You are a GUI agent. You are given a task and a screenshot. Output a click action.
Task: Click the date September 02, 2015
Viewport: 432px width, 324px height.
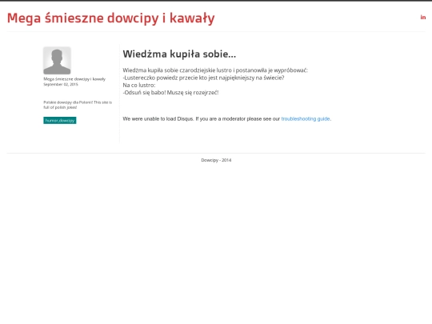pos(61,84)
